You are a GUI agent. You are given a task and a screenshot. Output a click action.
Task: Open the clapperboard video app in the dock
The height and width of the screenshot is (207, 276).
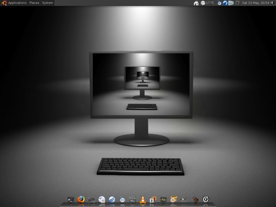(x=132, y=199)
